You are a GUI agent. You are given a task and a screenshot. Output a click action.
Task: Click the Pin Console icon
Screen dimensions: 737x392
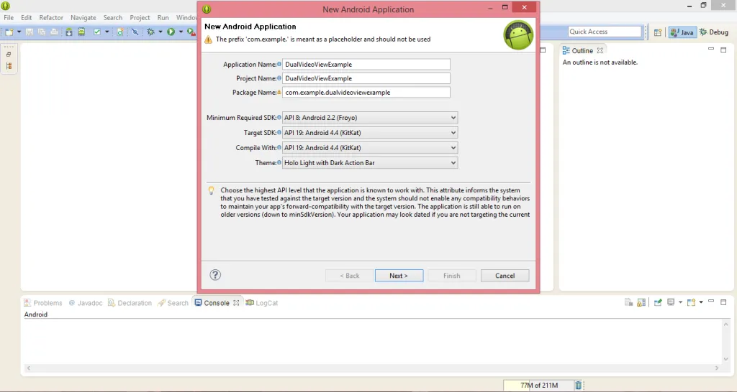[658, 302]
